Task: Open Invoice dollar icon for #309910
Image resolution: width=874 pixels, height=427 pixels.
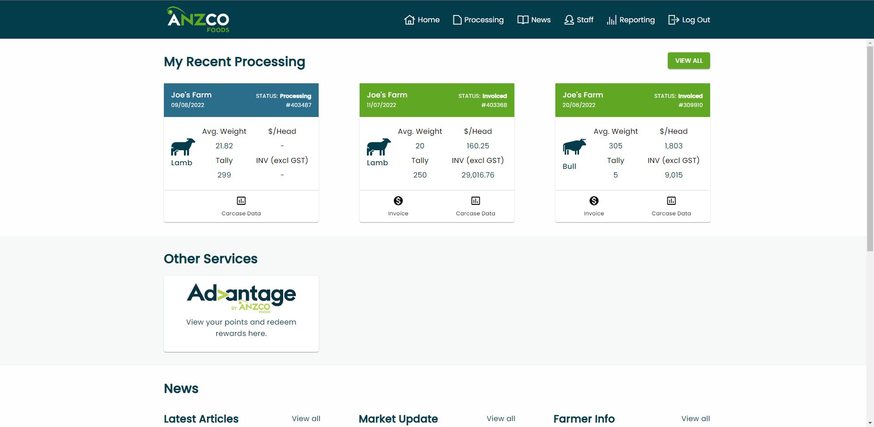Action: point(594,201)
